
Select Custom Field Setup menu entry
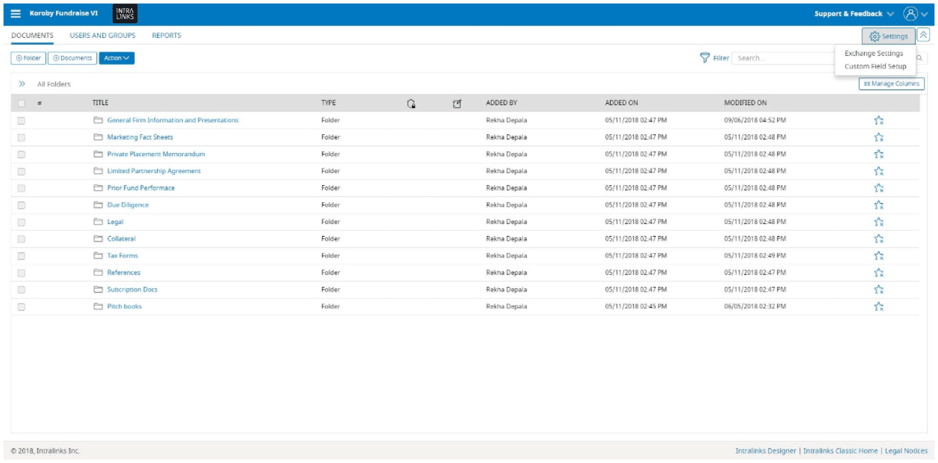(x=875, y=66)
